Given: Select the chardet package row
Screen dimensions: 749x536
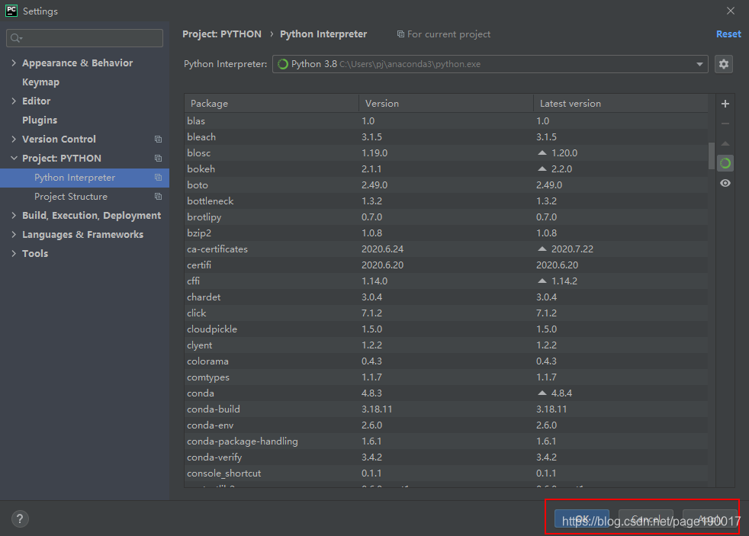Looking at the screenshot, I should (446, 297).
